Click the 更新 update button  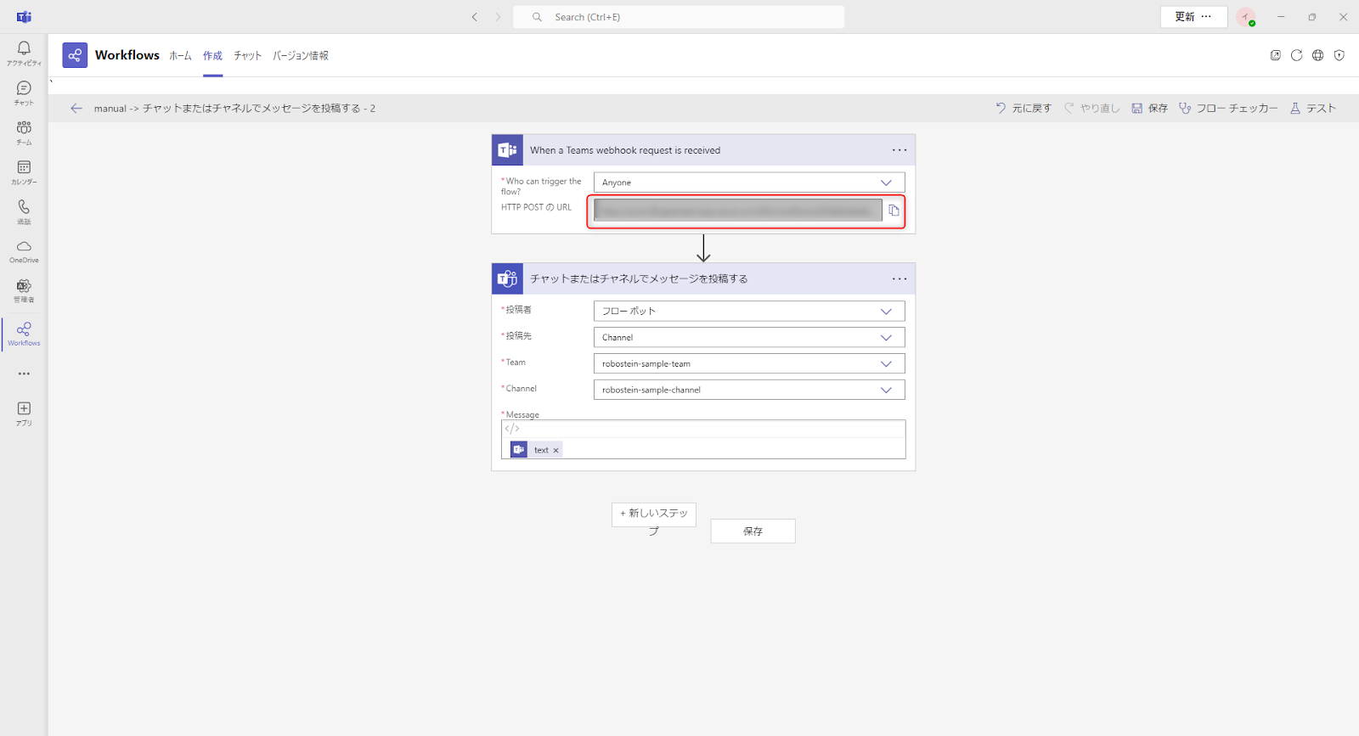tap(1193, 17)
